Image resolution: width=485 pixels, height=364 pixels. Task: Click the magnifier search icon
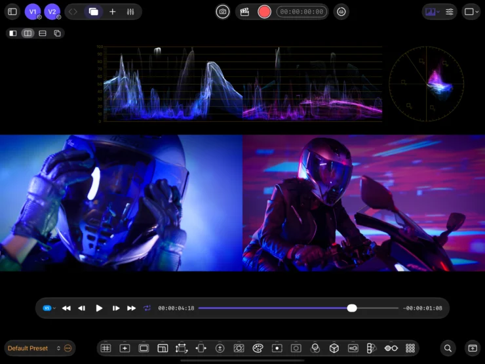[x=448, y=348]
